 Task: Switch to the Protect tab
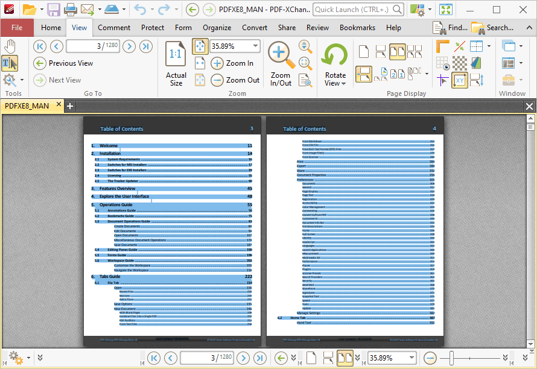click(x=153, y=28)
